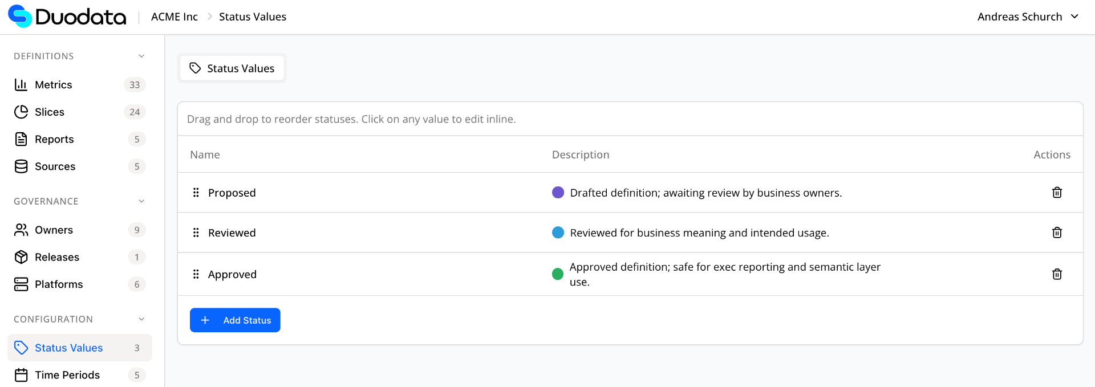Edit the Proposed status name

[232, 193]
